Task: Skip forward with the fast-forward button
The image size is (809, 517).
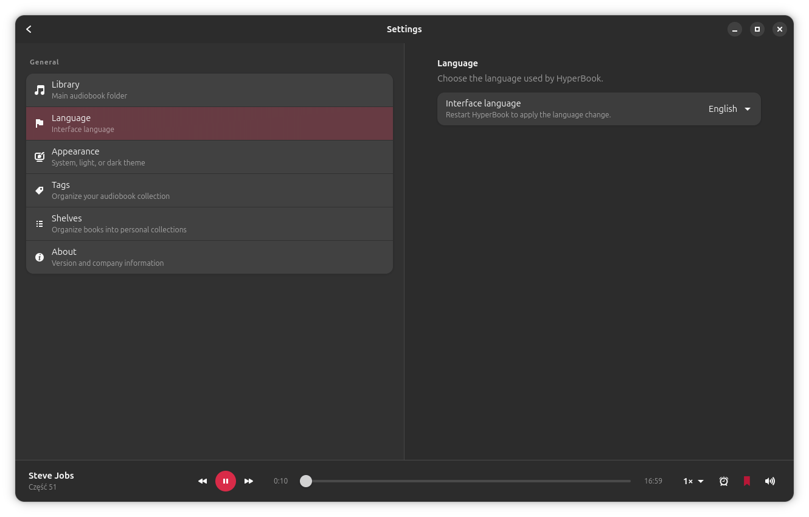Action: pos(249,481)
